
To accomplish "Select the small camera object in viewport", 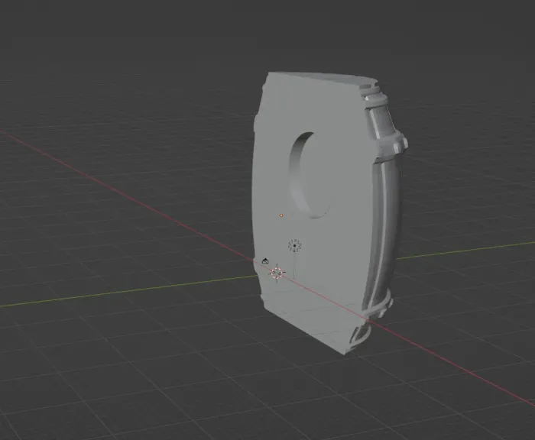I will coord(265,261).
